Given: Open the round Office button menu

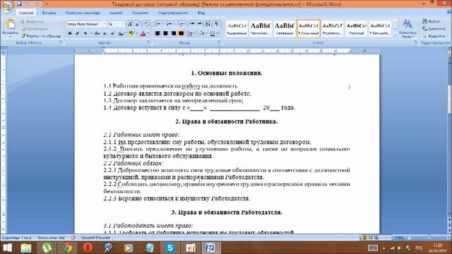Looking at the screenshot, I should pos(6,6).
